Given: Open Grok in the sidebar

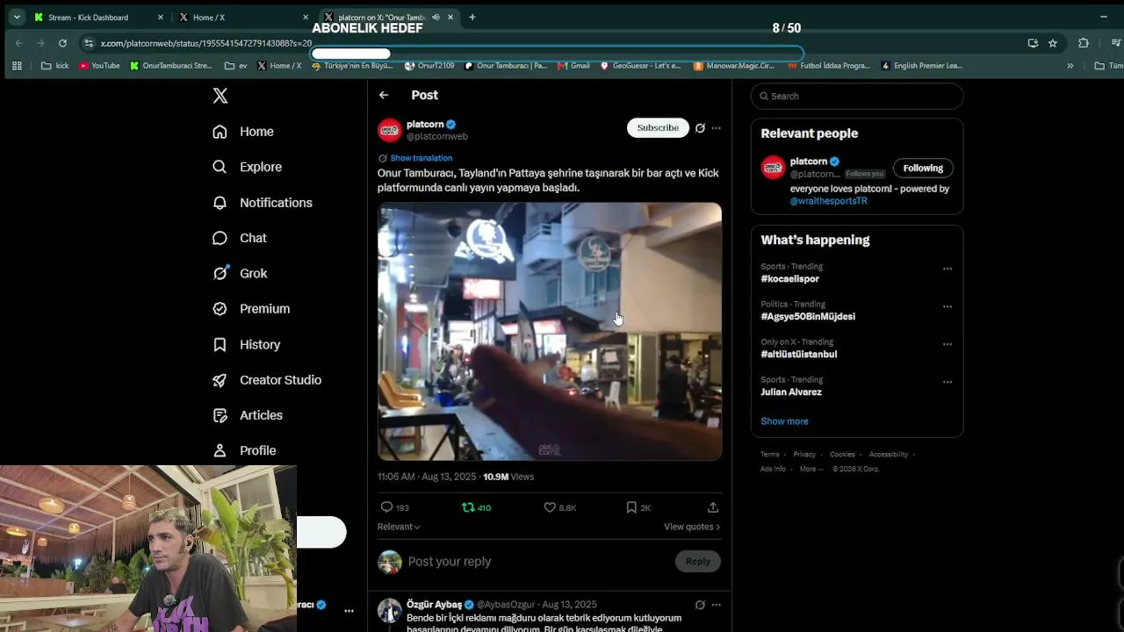Looking at the screenshot, I should pyautogui.click(x=240, y=273).
